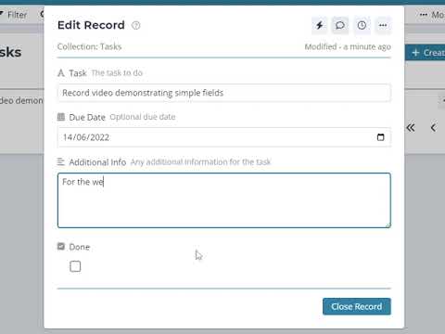Tick the Done checkbox
The width and height of the screenshot is (445, 334).
click(75, 266)
